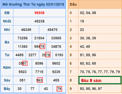Select the Đầu 7 row label
Image resolution: width=122 pixels, height=94 pixels.
point(71,72)
